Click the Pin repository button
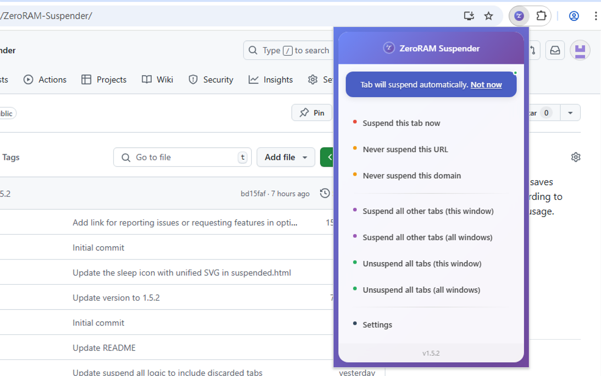The height and width of the screenshot is (376, 601). [x=312, y=113]
